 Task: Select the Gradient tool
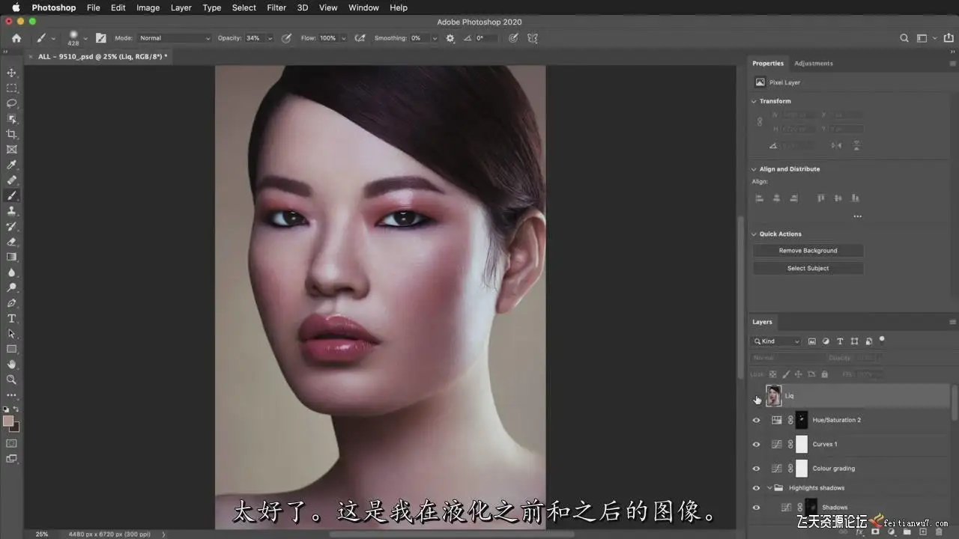tap(11, 257)
